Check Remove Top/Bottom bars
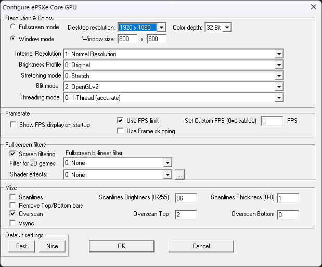Image resolution: width=322 pixels, height=267 pixels. 12,206
